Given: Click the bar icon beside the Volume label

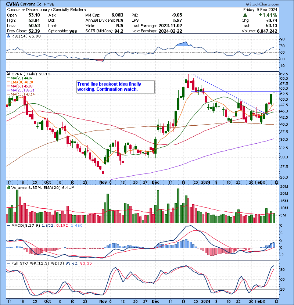Looking at the screenshot, I should click(8, 187).
